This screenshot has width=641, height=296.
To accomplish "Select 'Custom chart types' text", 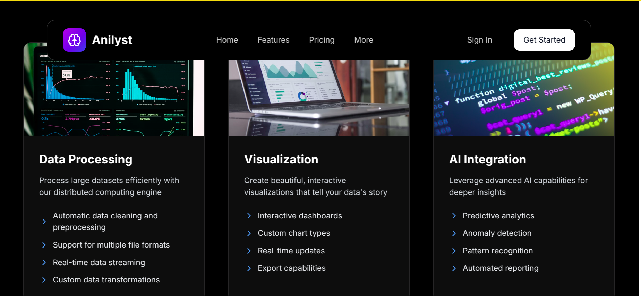I will point(294,233).
